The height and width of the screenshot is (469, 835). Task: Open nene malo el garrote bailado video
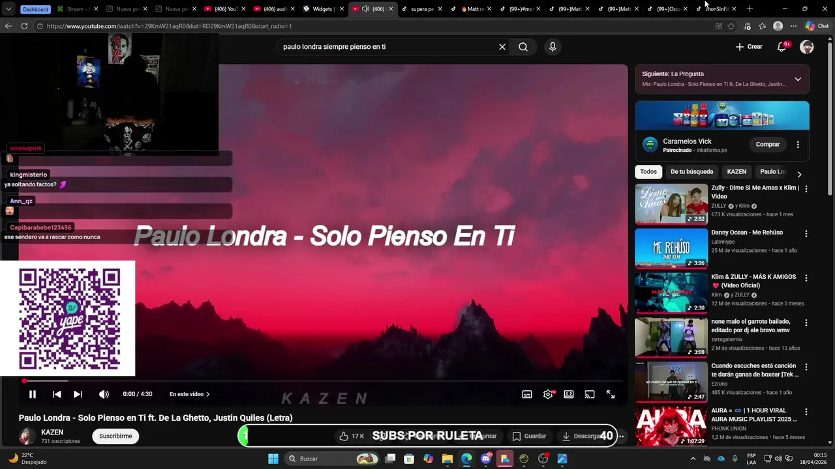(x=671, y=337)
